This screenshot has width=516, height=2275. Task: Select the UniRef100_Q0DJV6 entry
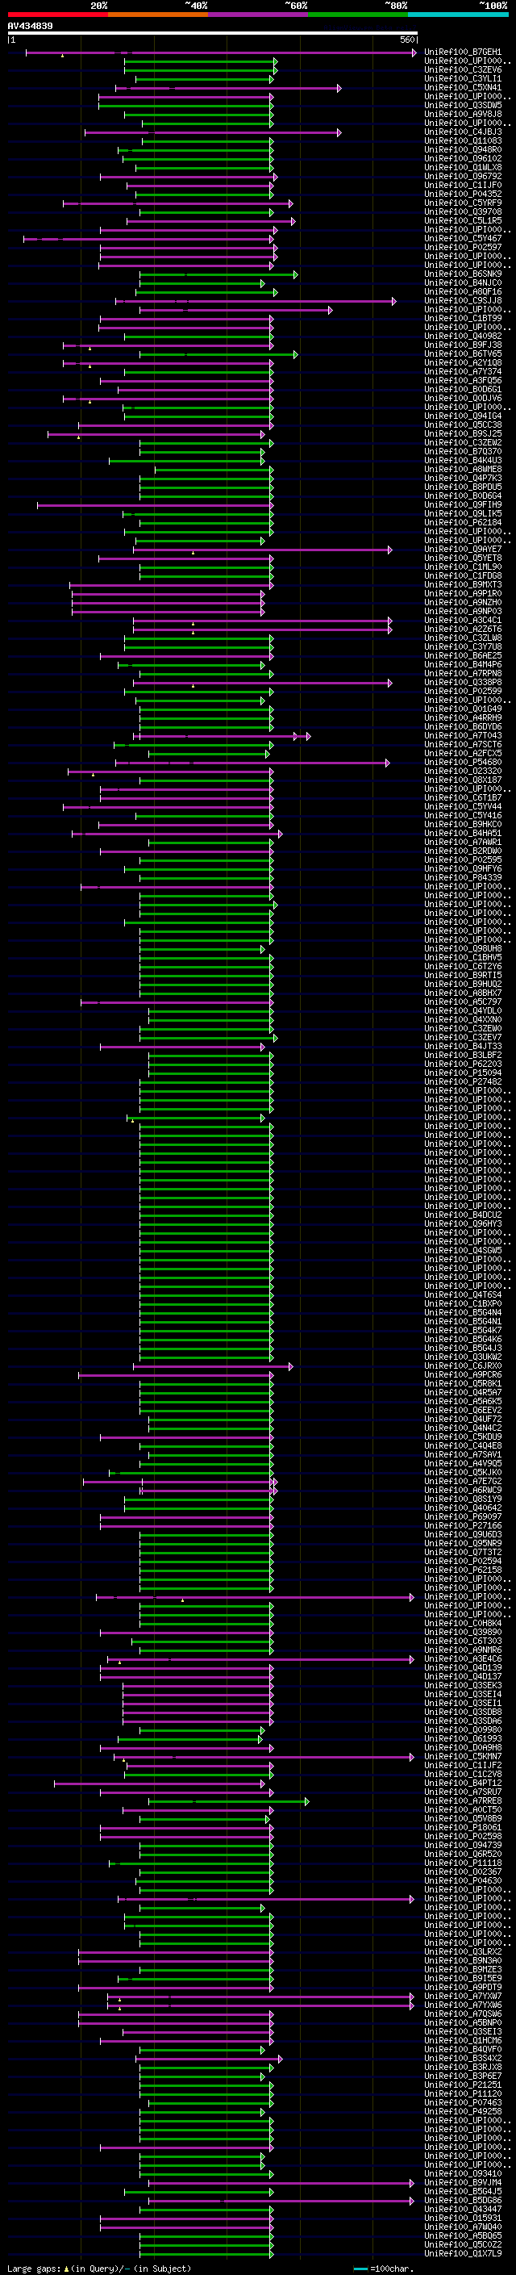tap(462, 399)
